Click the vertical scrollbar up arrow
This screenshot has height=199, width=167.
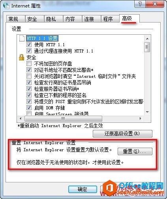(147, 39)
